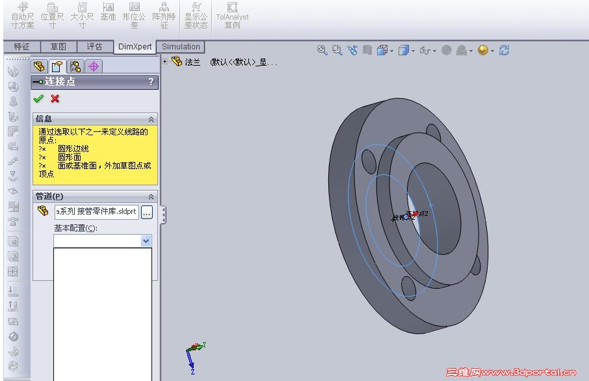This screenshot has width=589, height=381.
Task: Confirm with the green check mark
Action: [x=38, y=99]
